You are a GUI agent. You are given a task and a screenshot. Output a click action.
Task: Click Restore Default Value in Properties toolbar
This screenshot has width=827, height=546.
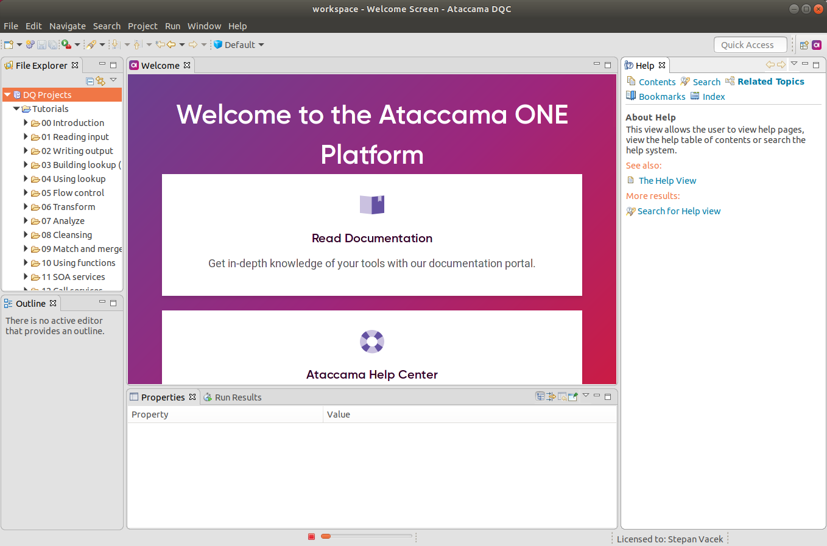[562, 396]
